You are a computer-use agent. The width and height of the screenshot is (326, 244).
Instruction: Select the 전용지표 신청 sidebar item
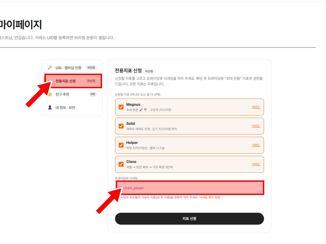tap(73, 81)
